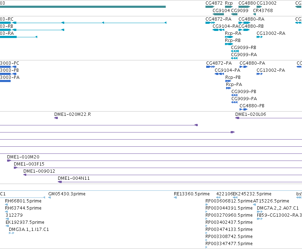Select transcript Rcp-RA
Viewport: 302px width, 249px height.
point(229,37)
